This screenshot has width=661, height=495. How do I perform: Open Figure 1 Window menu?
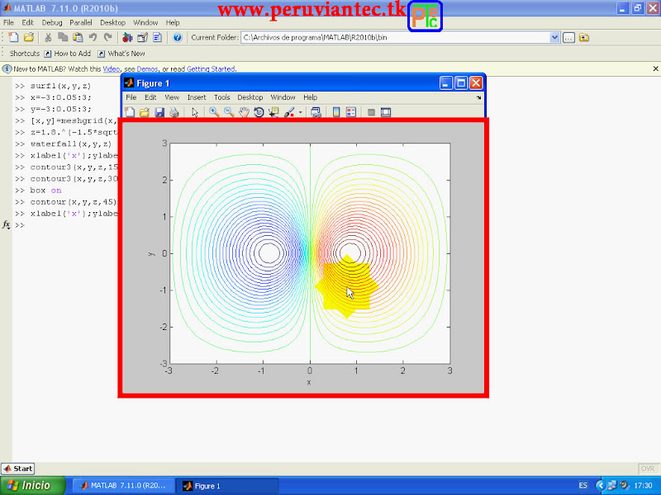click(x=283, y=97)
